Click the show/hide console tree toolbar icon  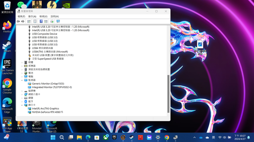point(29,21)
